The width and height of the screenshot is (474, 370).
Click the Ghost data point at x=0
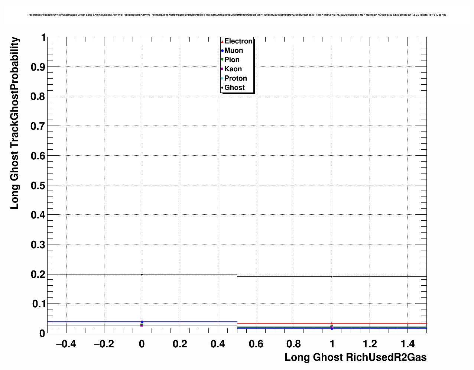pyautogui.click(x=142, y=275)
